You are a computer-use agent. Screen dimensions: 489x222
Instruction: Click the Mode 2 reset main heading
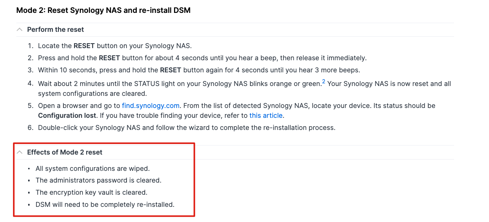coord(103,10)
